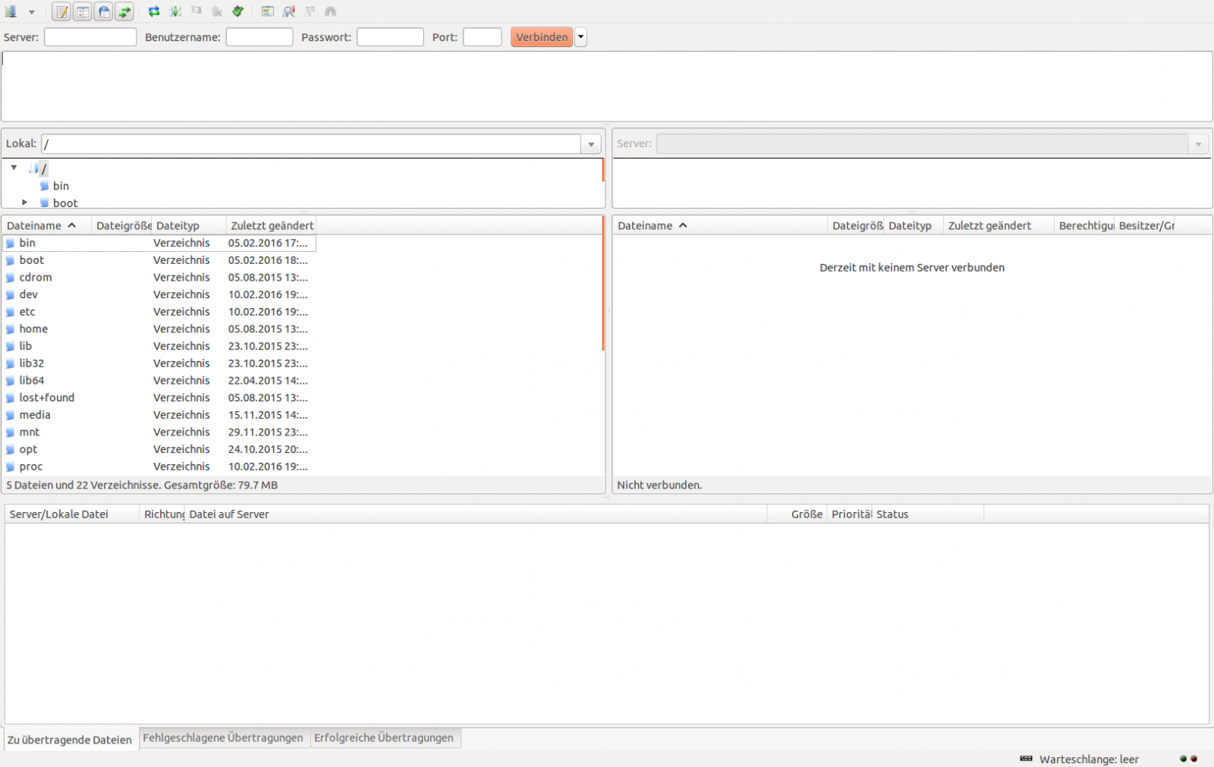1214x767 pixels.
Task: Expand the boot folder in local tree
Action: (x=25, y=203)
